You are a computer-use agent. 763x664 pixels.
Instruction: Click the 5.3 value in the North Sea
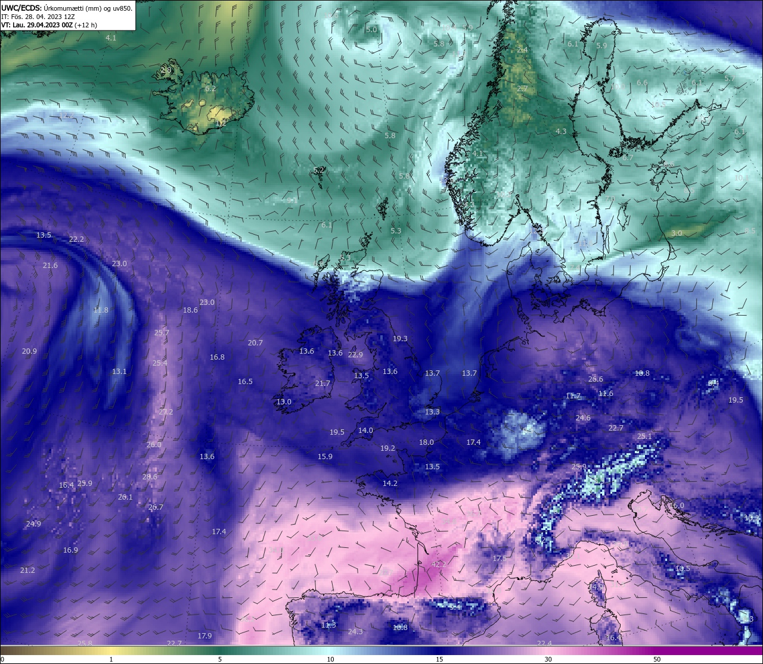(396, 230)
